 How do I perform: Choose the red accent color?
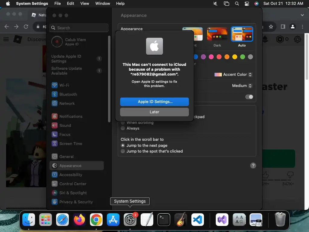pos(219,57)
